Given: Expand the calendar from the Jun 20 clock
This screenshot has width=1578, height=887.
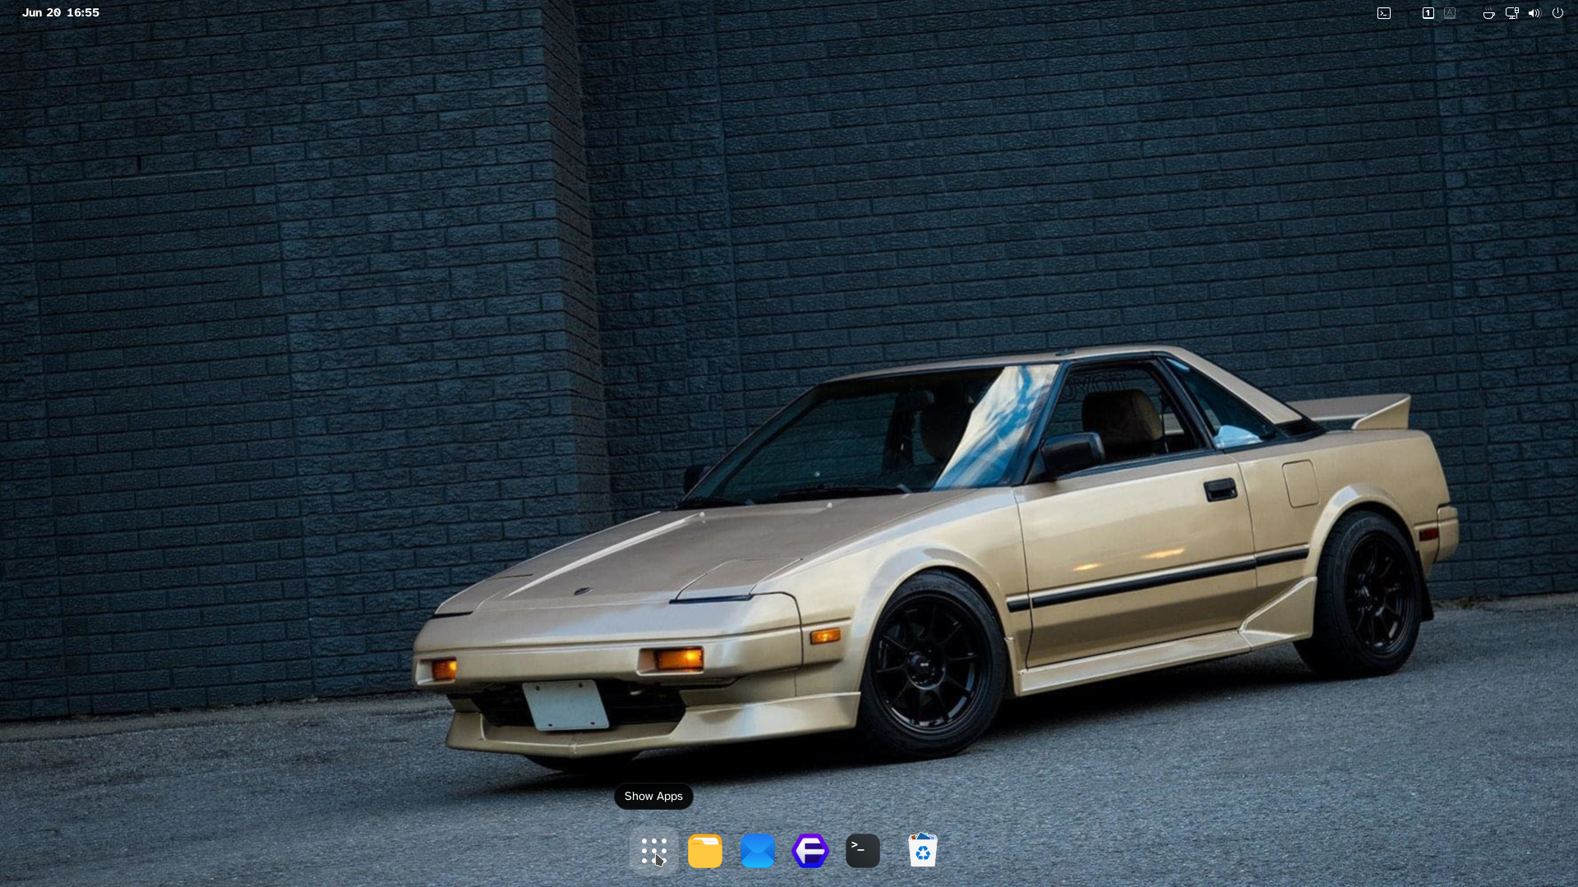Looking at the screenshot, I should (41, 13).
